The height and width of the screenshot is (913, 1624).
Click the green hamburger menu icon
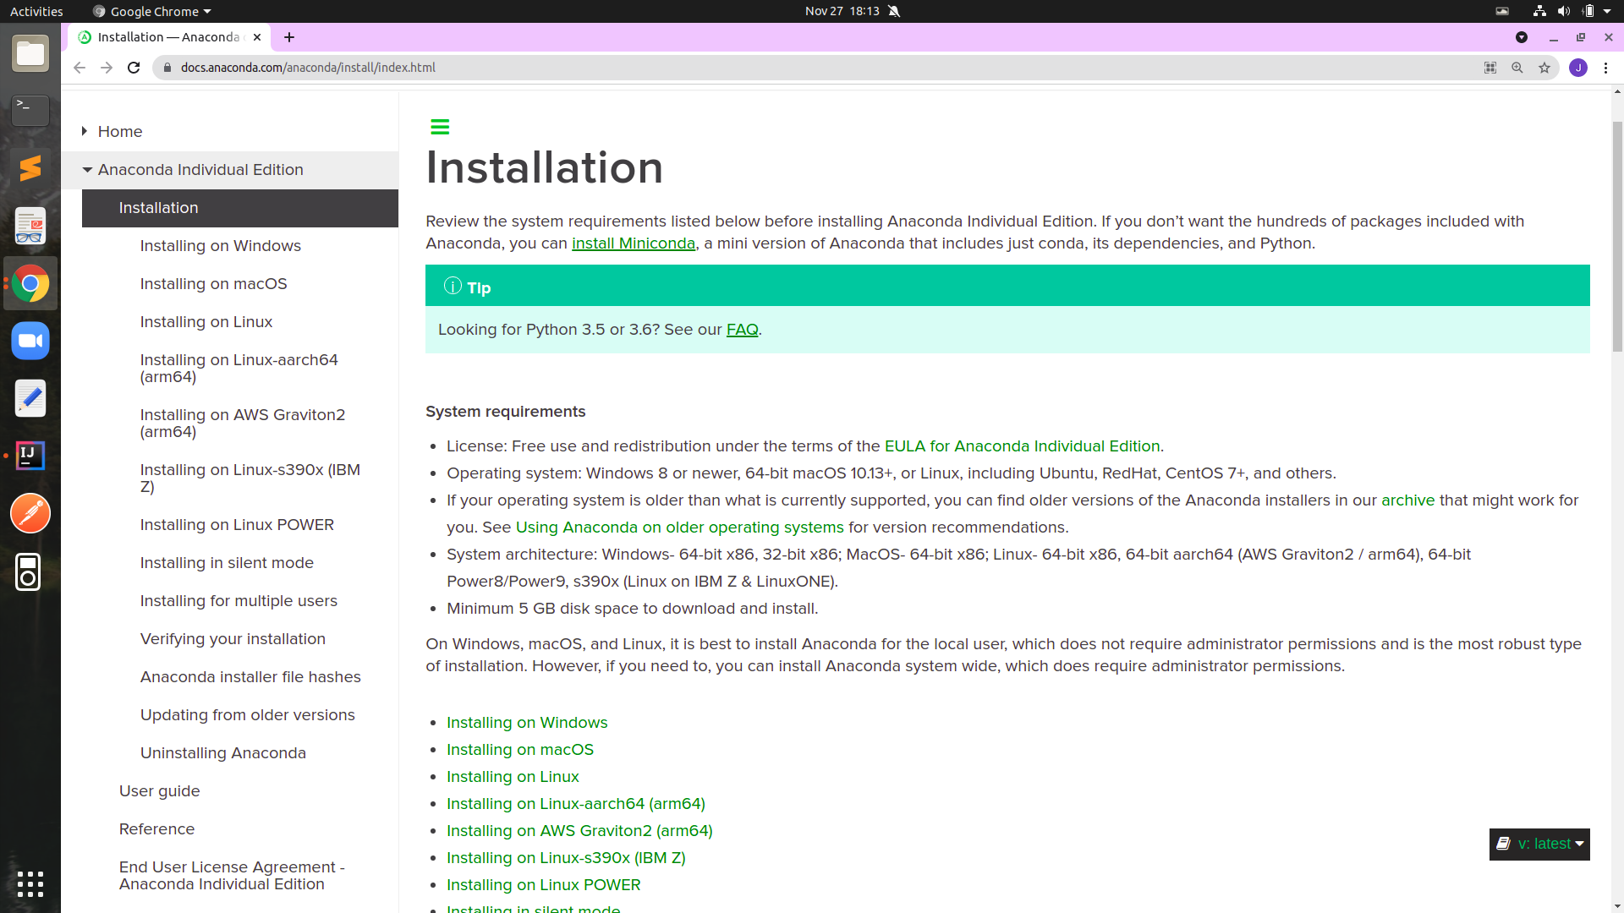pos(440,127)
